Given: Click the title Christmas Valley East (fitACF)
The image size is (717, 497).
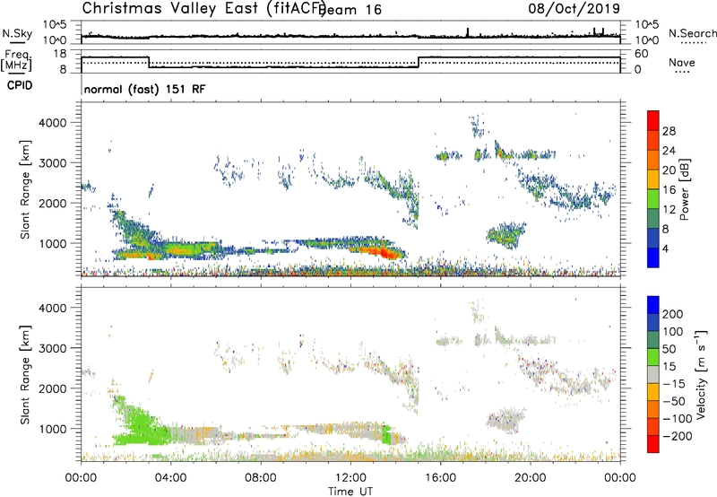Looking at the screenshot, I should (204, 9).
